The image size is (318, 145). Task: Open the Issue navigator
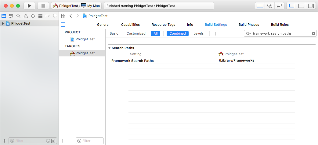pos(26,16)
